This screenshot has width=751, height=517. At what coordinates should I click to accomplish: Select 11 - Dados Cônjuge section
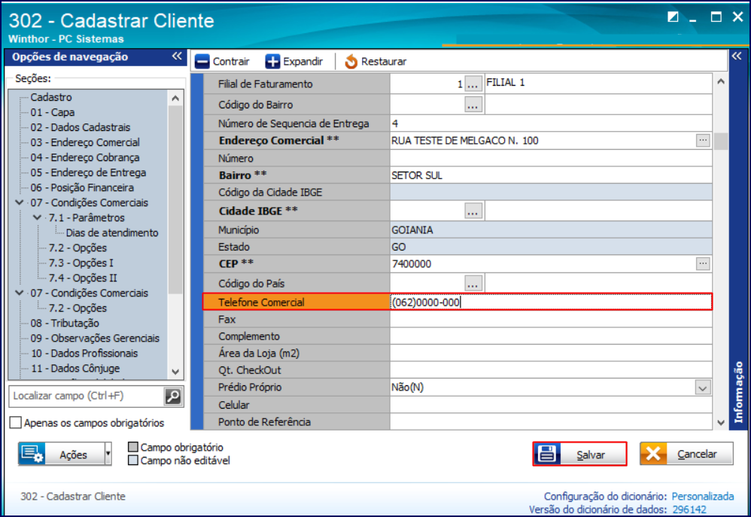75,369
